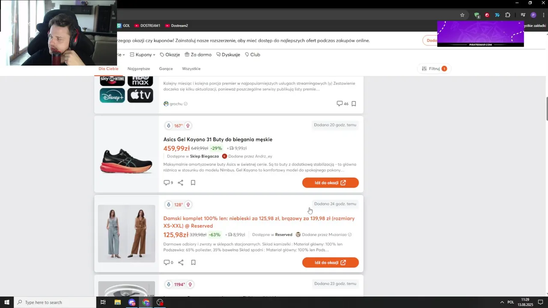Open the Dyskusje section
Image resolution: width=548 pixels, height=308 pixels.
click(x=228, y=55)
